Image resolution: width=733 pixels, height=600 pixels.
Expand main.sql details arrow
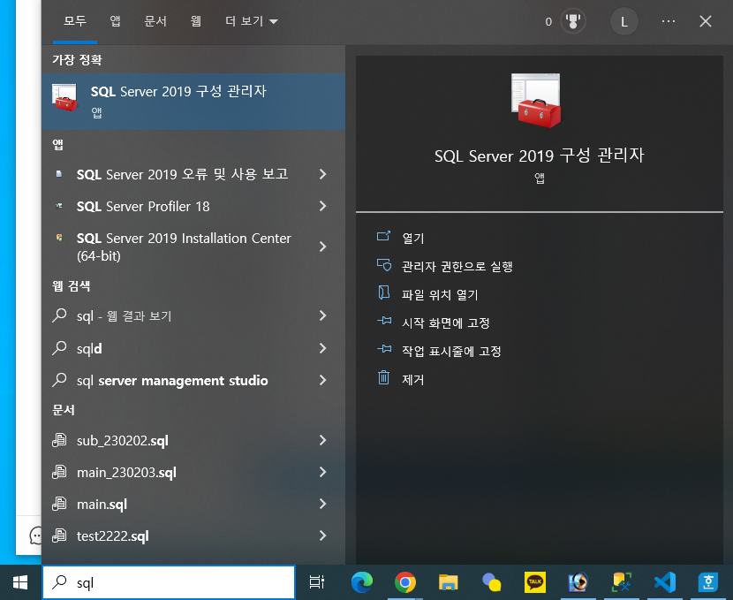point(322,504)
